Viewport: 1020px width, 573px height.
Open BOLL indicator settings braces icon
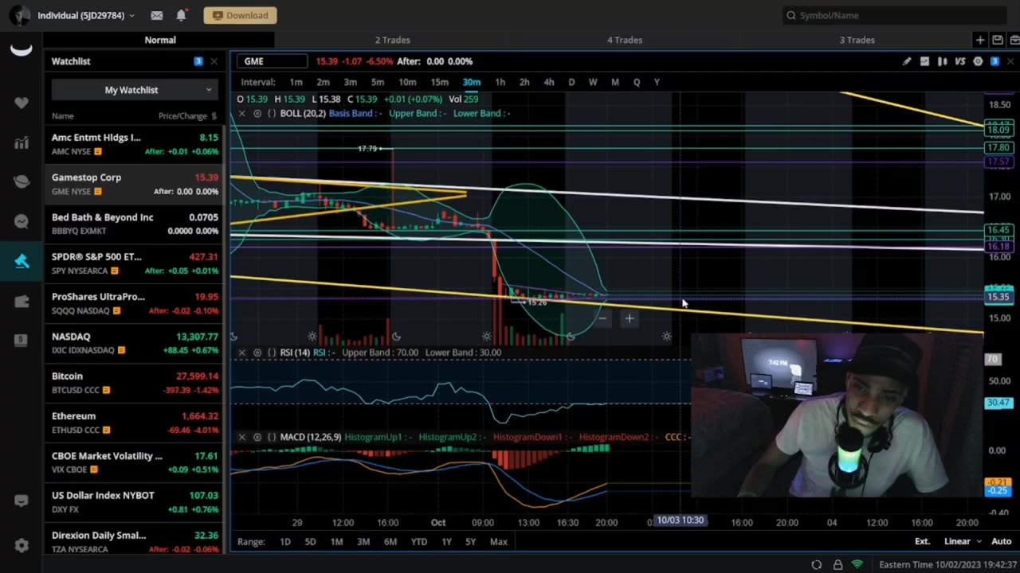click(272, 114)
